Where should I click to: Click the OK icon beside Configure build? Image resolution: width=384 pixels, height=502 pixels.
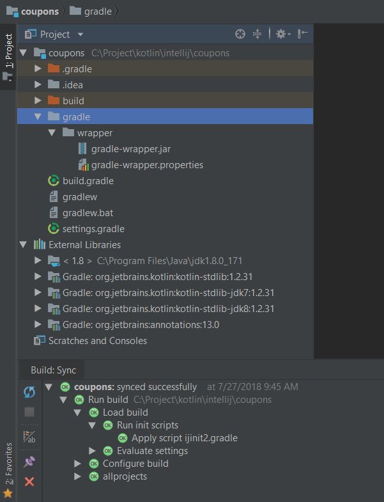(94, 464)
